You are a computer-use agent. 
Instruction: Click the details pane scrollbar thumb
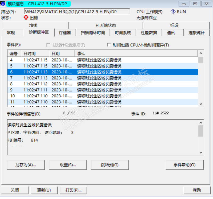tap(201, 131)
